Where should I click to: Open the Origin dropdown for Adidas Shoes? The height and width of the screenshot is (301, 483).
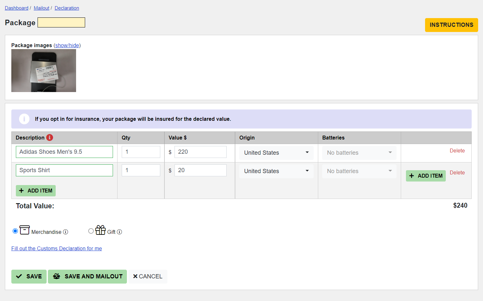pyautogui.click(x=276, y=152)
